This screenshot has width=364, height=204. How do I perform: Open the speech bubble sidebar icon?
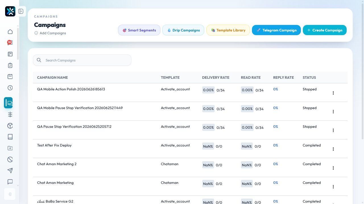click(x=10, y=182)
